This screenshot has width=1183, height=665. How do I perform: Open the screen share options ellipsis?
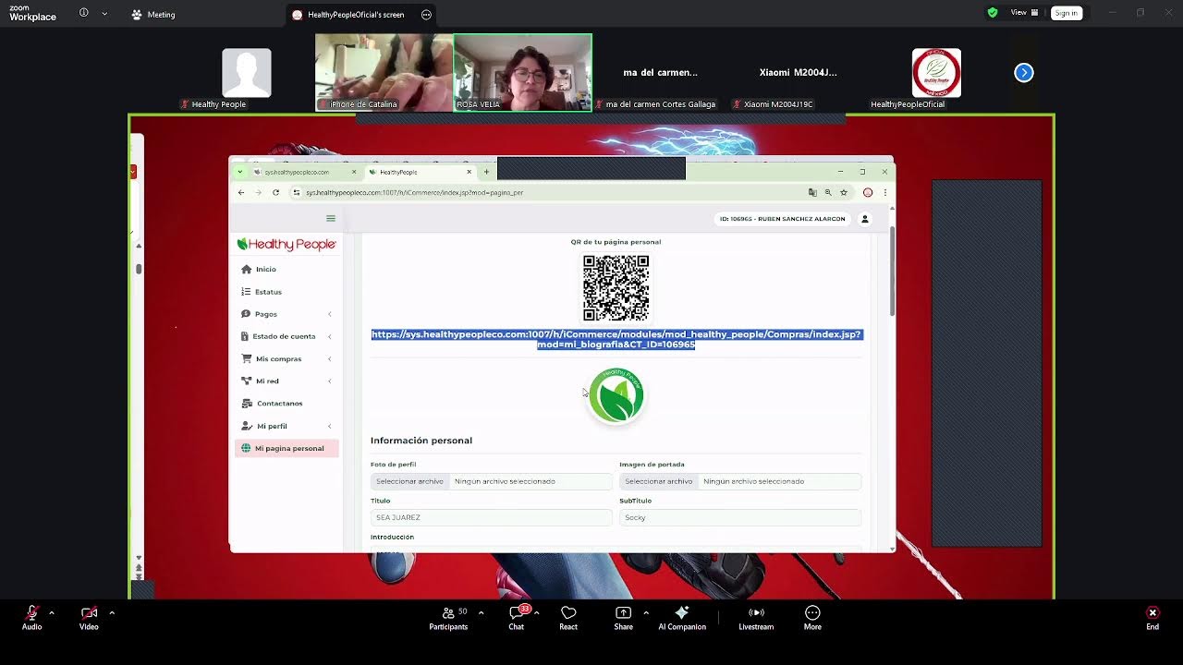tap(426, 15)
